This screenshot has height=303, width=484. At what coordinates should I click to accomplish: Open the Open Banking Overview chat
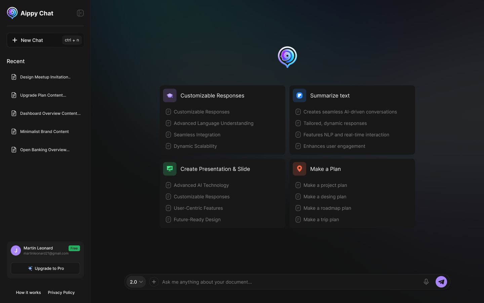pos(45,150)
